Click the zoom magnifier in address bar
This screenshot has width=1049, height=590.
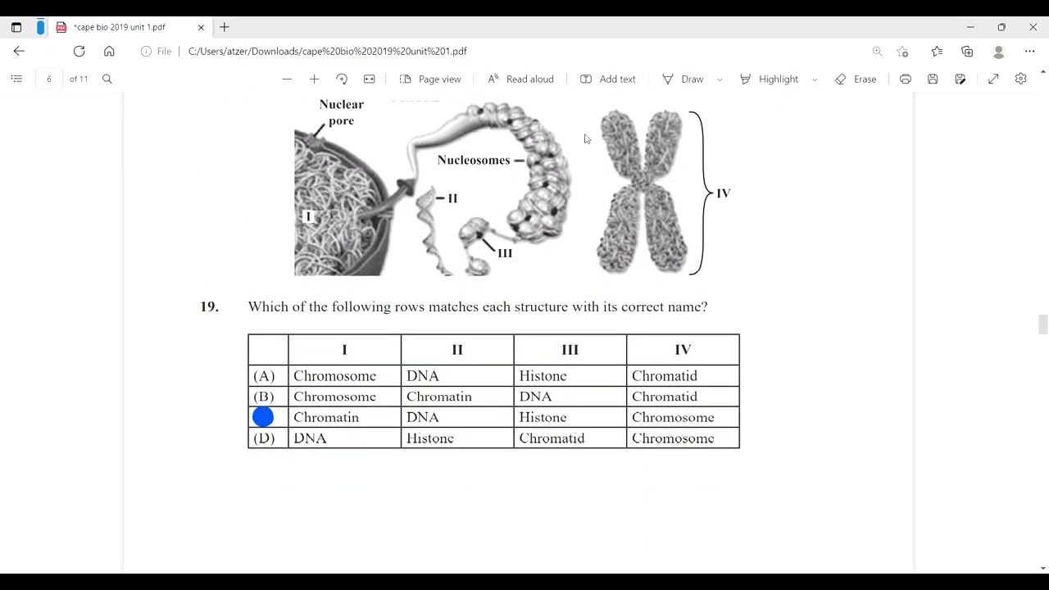(x=877, y=51)
